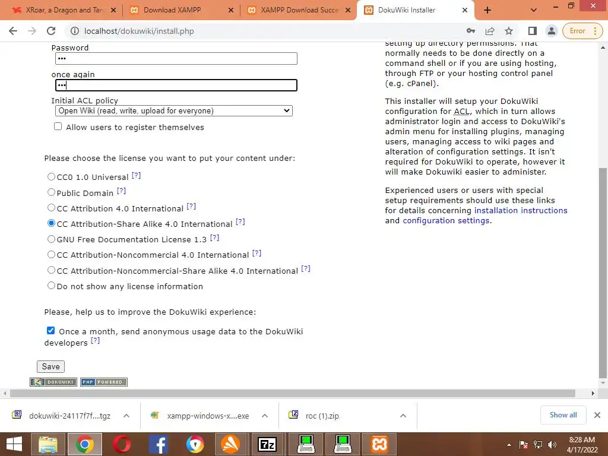The width and height of the screenshot is (608, 456).
Task: Click the horizontal page scrollbar
Action: (292, 394)
